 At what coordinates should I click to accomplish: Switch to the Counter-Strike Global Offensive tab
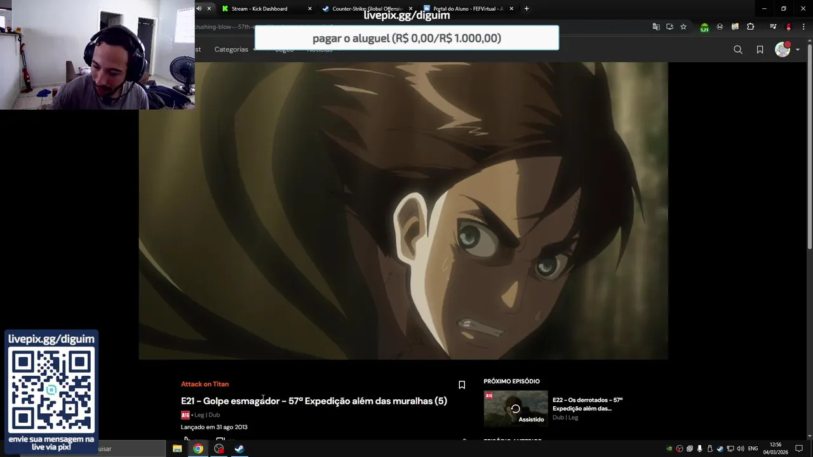(x=367, y=9)
